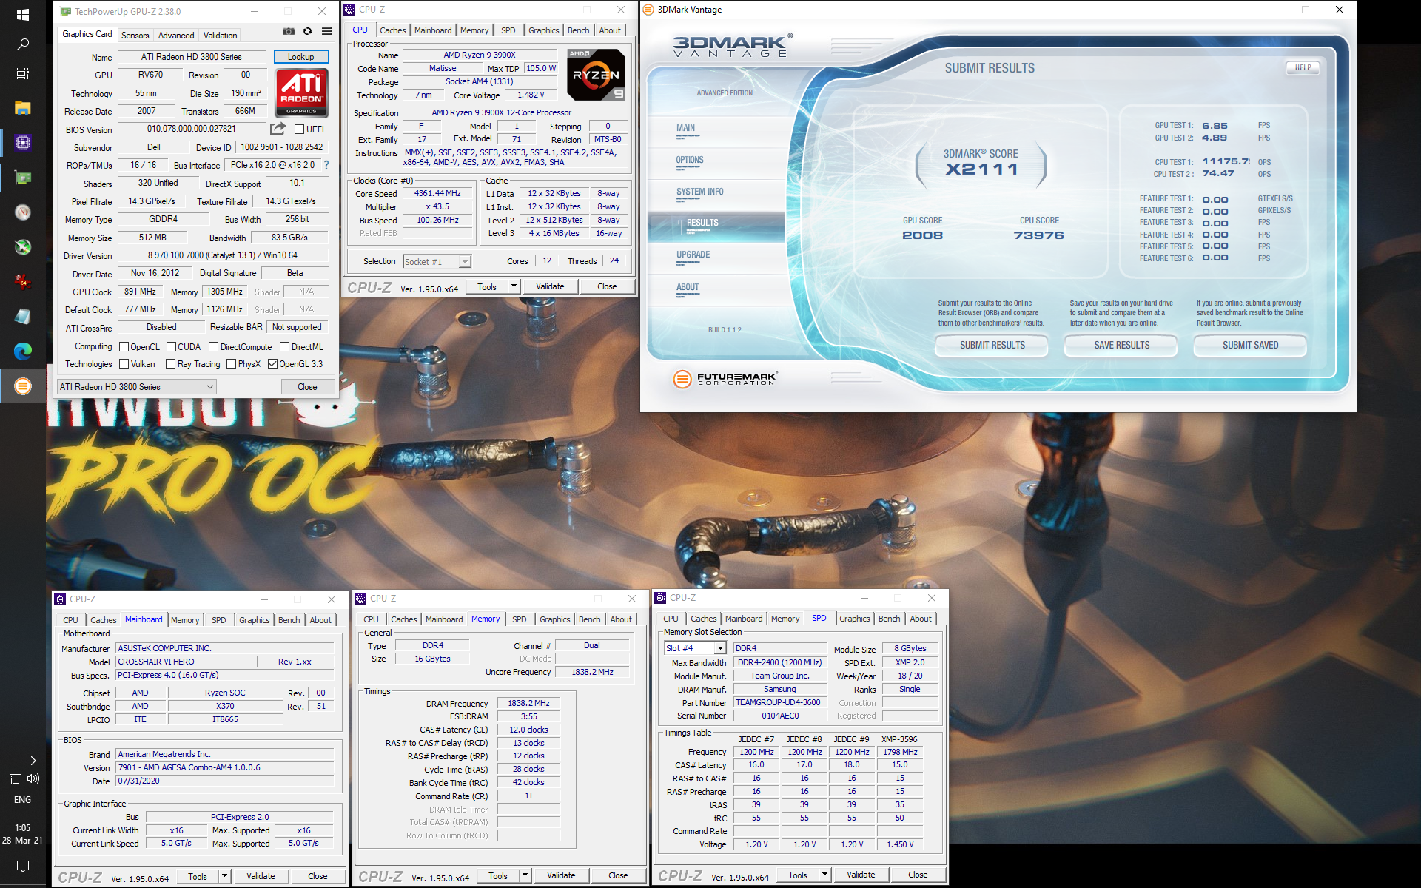Open the Advanced tab in GPU-Z
Image resolution: width=1421 pixels, height=888 pixels.
(x=176, y=36)
